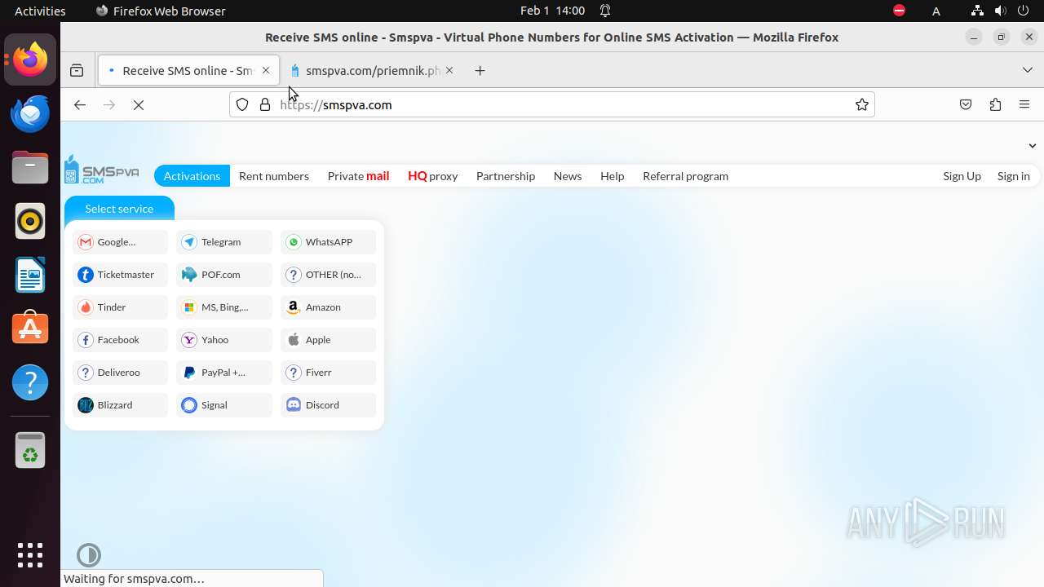Image resolution: width=1044 pixels, height=587 pixels.
Task: Show applications grid
Action: coord(30,555)
